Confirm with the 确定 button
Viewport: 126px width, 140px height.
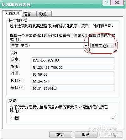(x=60, y=135)
